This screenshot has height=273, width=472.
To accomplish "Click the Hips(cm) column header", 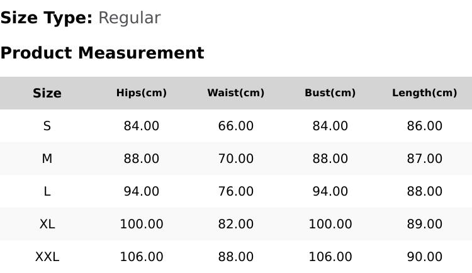I will pos(142,93).
